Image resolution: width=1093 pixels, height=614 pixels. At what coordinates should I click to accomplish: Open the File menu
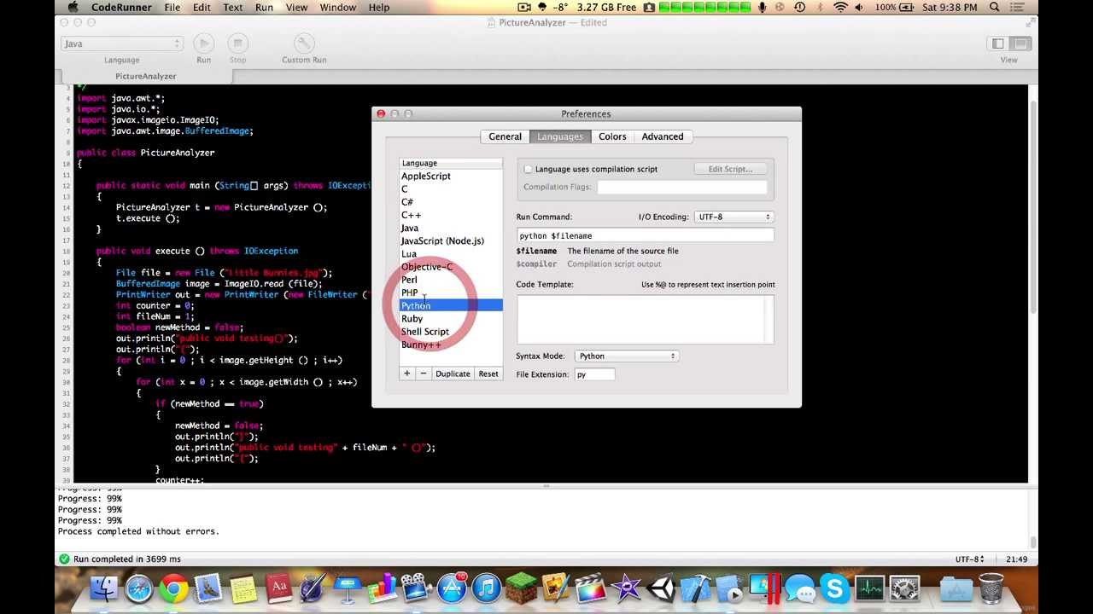point(172,8)
